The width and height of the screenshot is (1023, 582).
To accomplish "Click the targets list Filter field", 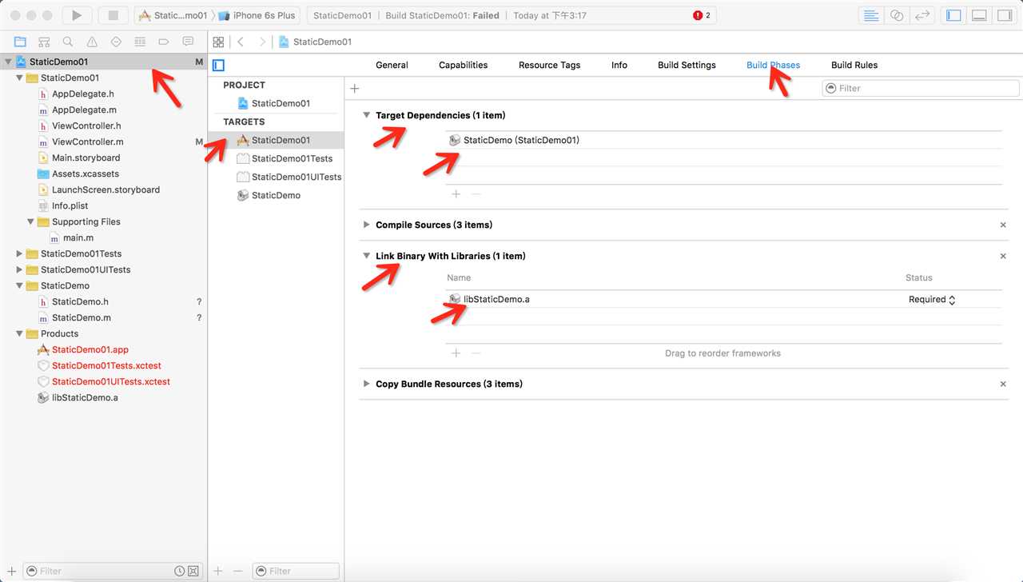I will pyautogui.click(x=296, y=571).
